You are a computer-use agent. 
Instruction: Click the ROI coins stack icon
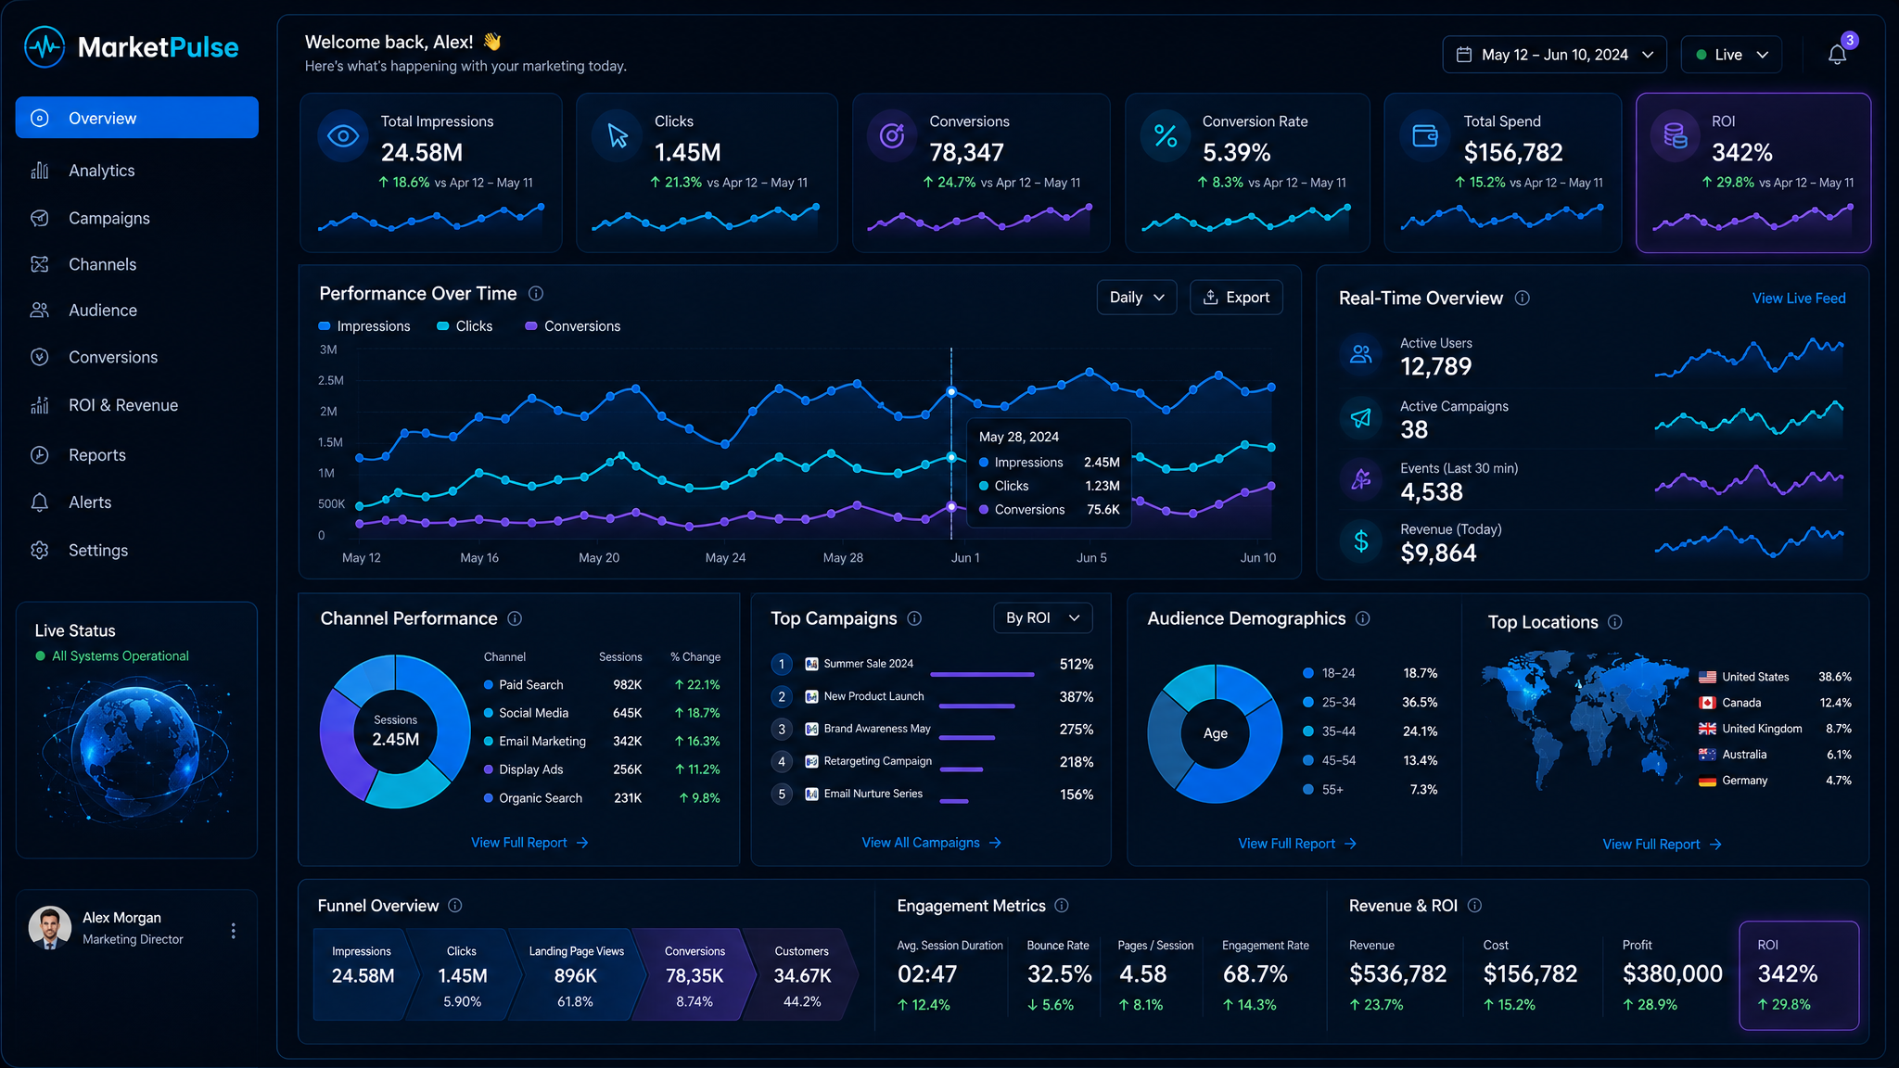coord(1676,136)
